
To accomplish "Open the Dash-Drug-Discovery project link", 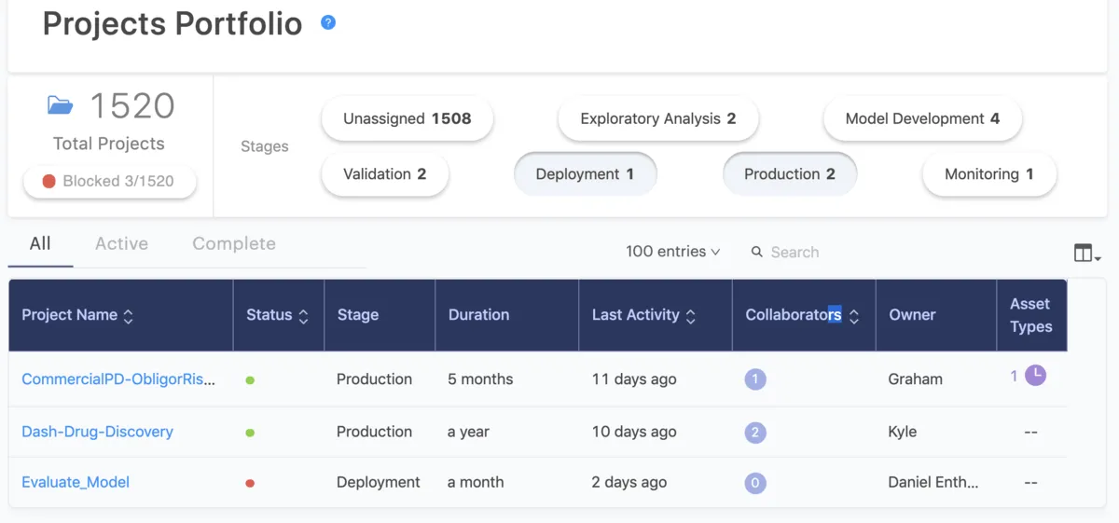I will pyautogui.click(x=97, y=432).
